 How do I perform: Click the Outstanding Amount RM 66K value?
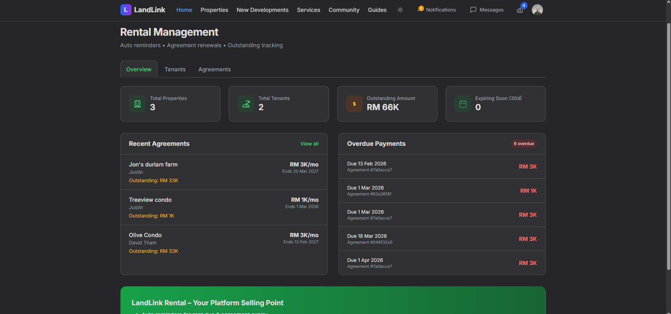[383, 107]
